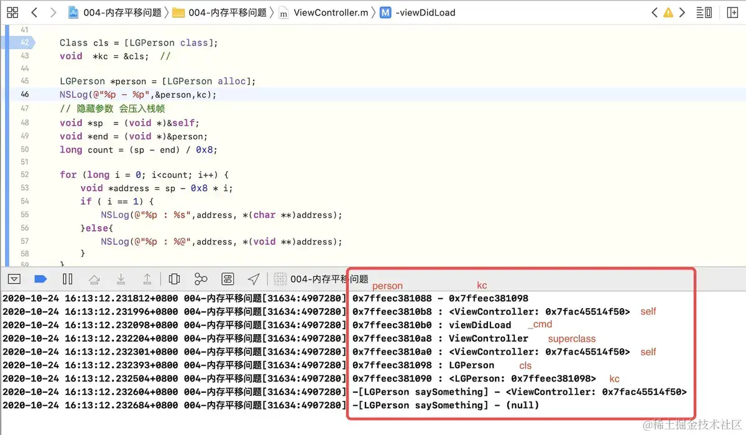Click the line 46 gutter number

click(24, 94)
